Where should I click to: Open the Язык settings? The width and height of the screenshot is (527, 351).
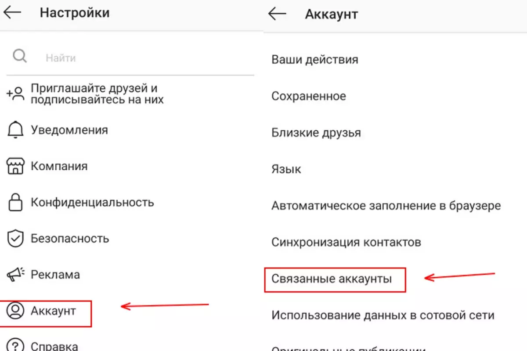pyautogui.click(x=286, y=169)
